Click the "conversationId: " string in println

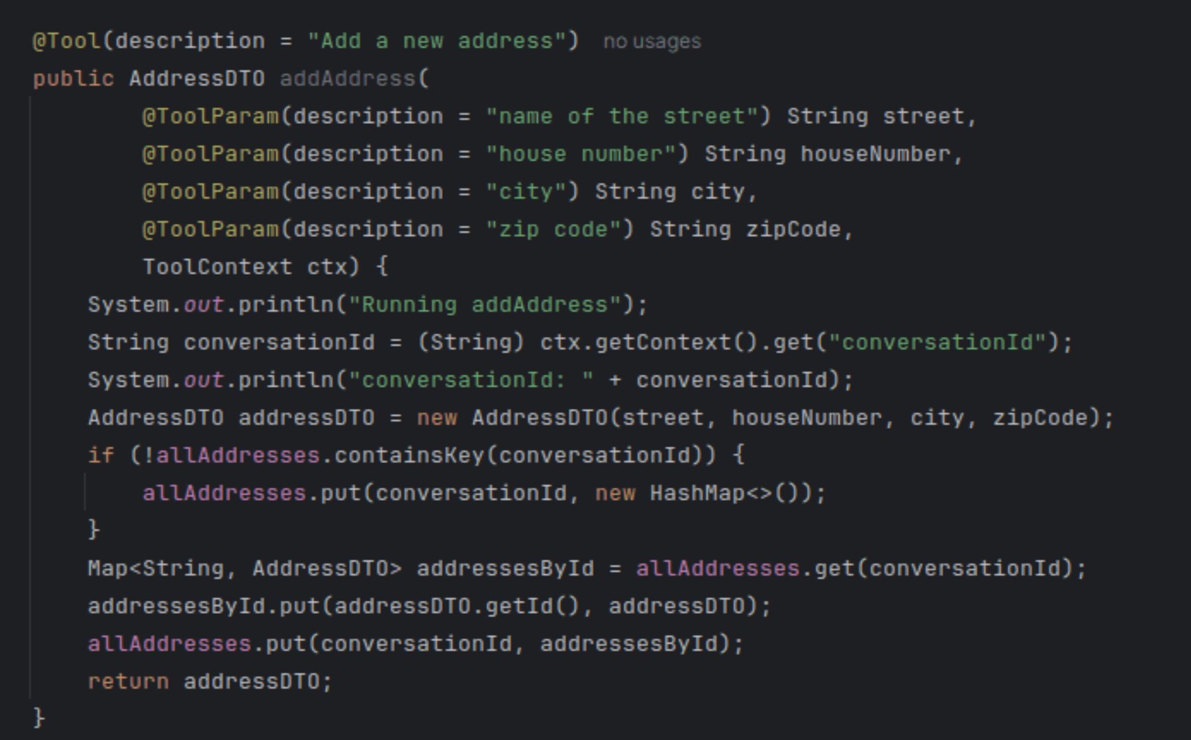pos(470,380)
